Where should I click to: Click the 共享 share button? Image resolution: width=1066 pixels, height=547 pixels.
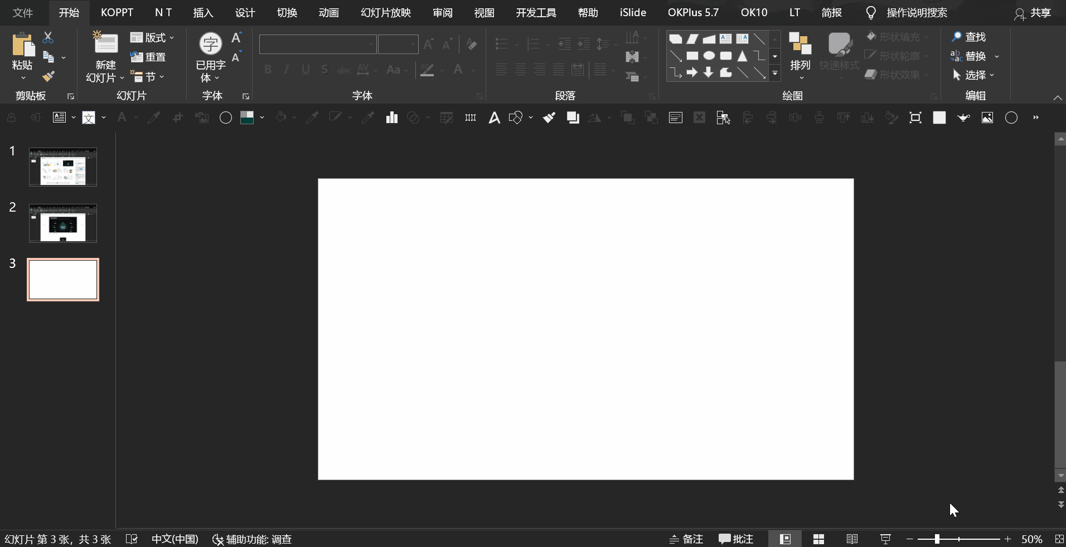pos(1033,13)
